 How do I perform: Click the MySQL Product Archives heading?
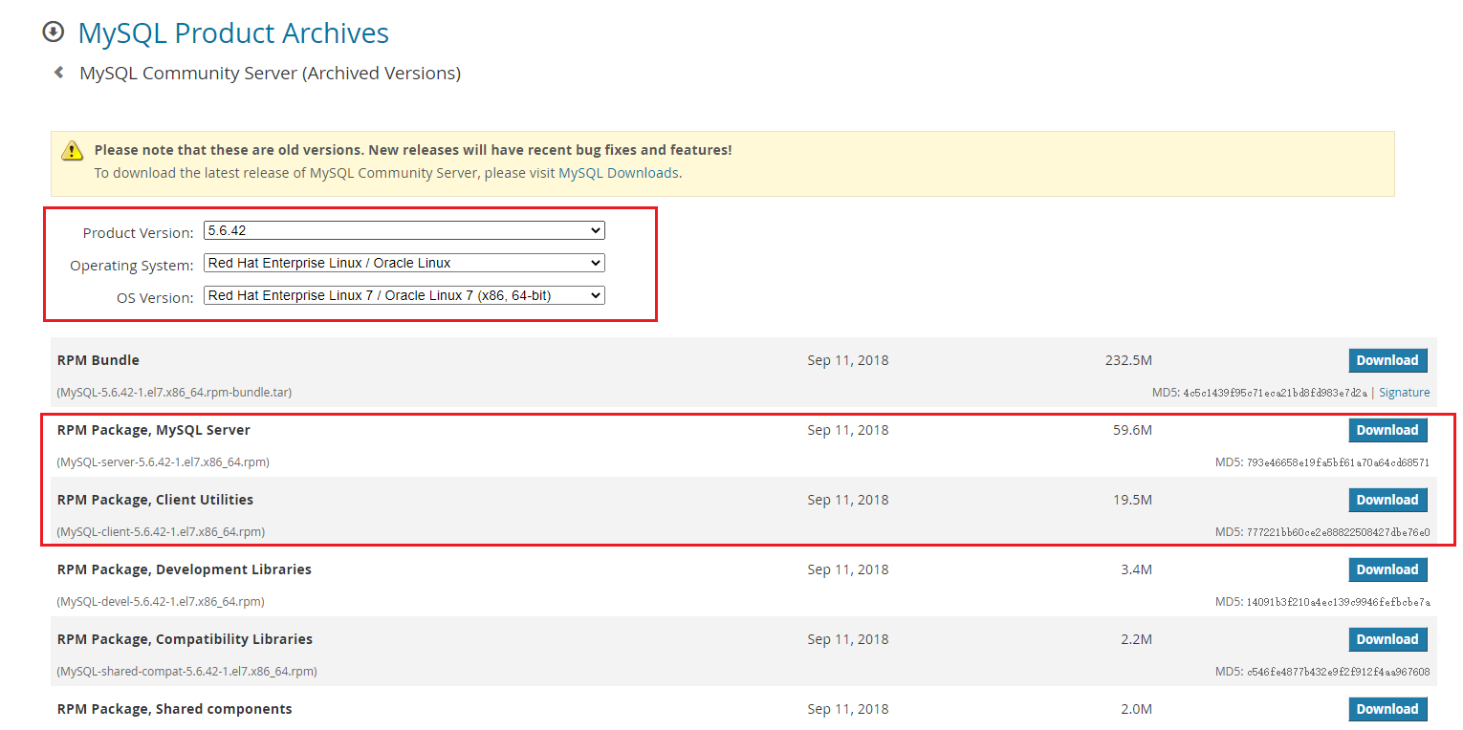point(233,33)
